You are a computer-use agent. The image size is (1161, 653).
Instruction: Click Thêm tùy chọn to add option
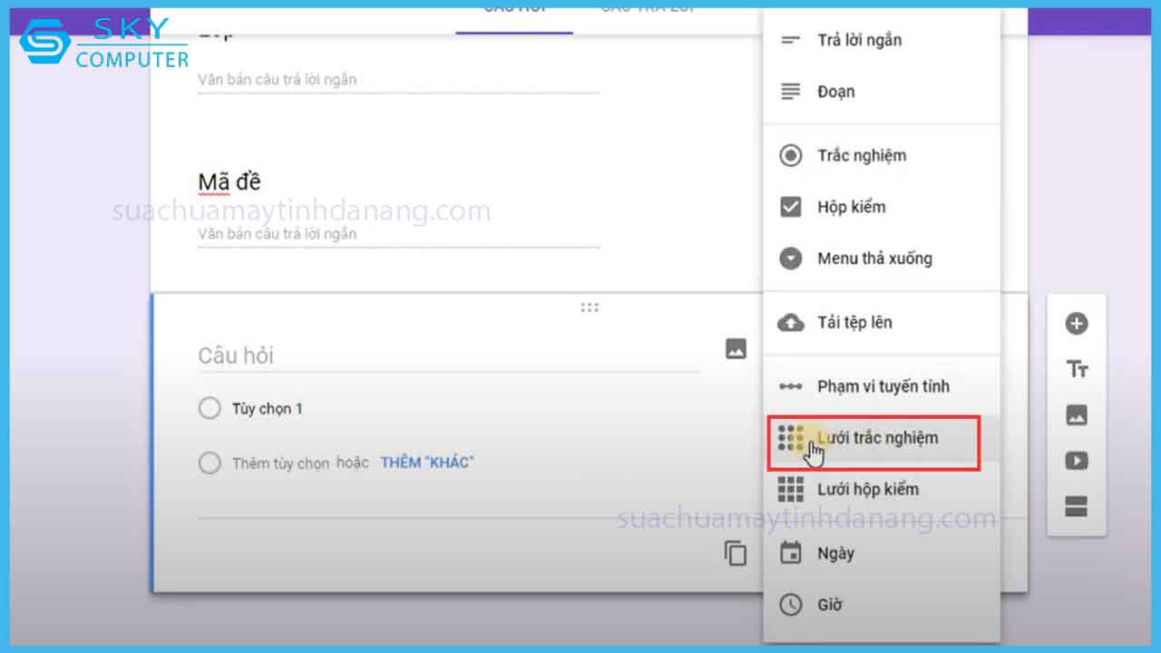(x=281, y=463)
